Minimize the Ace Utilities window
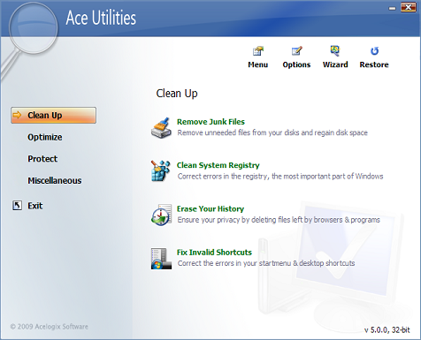The image size is (421, 340). [x=392, y=8]
